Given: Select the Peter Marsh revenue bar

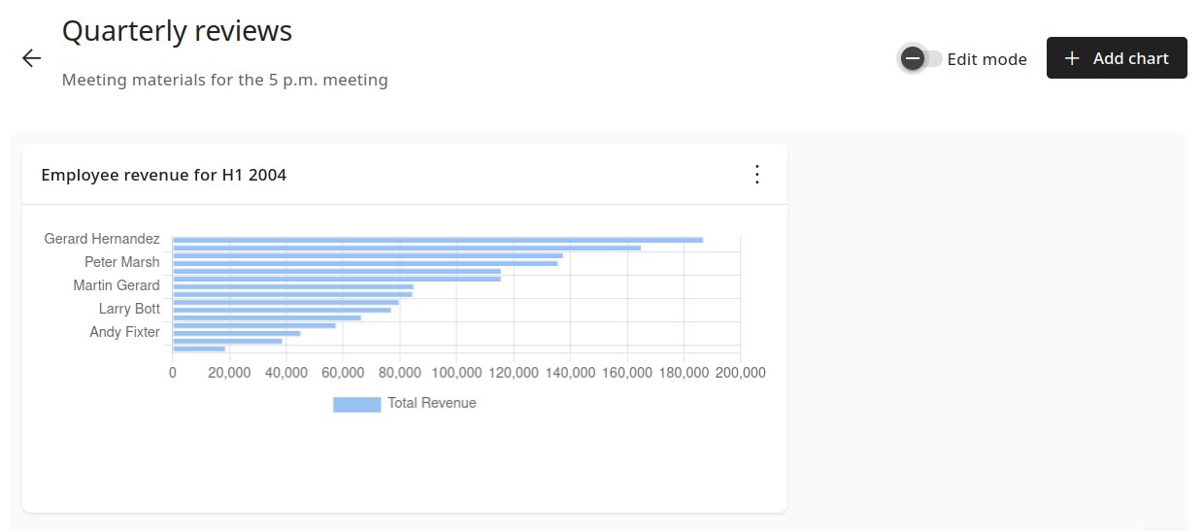Looking at the screenshot, I should [x=365, y=263].
